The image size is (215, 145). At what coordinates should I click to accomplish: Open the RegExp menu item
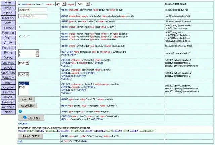[x=8, y=18]
